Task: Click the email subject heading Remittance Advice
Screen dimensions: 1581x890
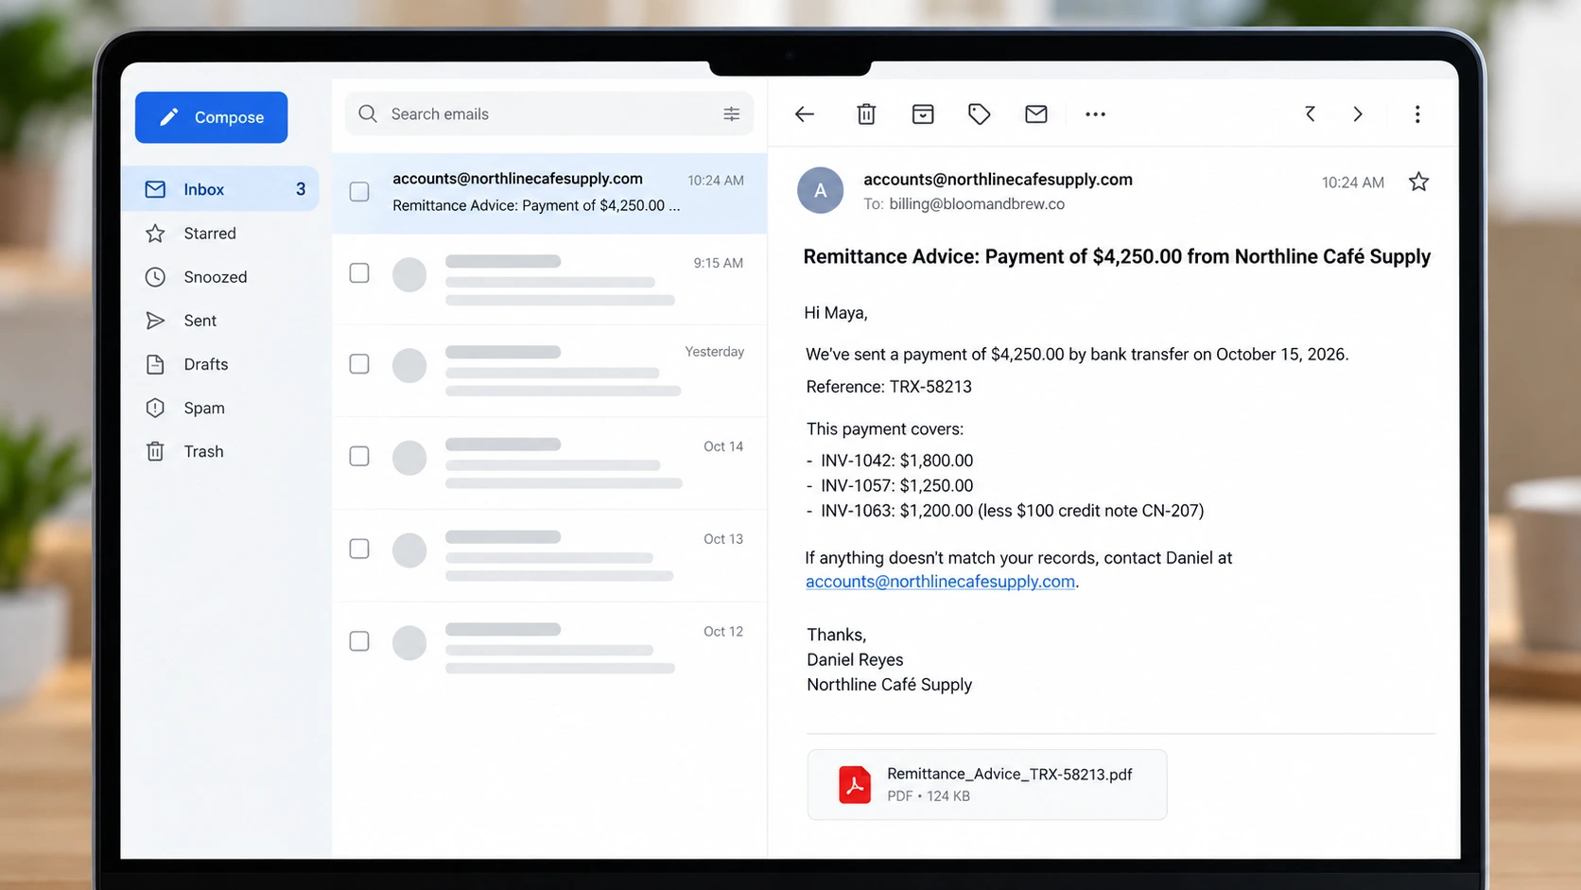Action: coord(1117,256)
